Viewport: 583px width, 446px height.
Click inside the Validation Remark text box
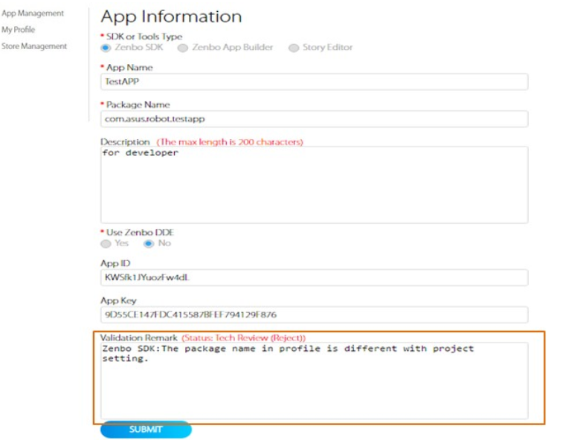(314, 381)
